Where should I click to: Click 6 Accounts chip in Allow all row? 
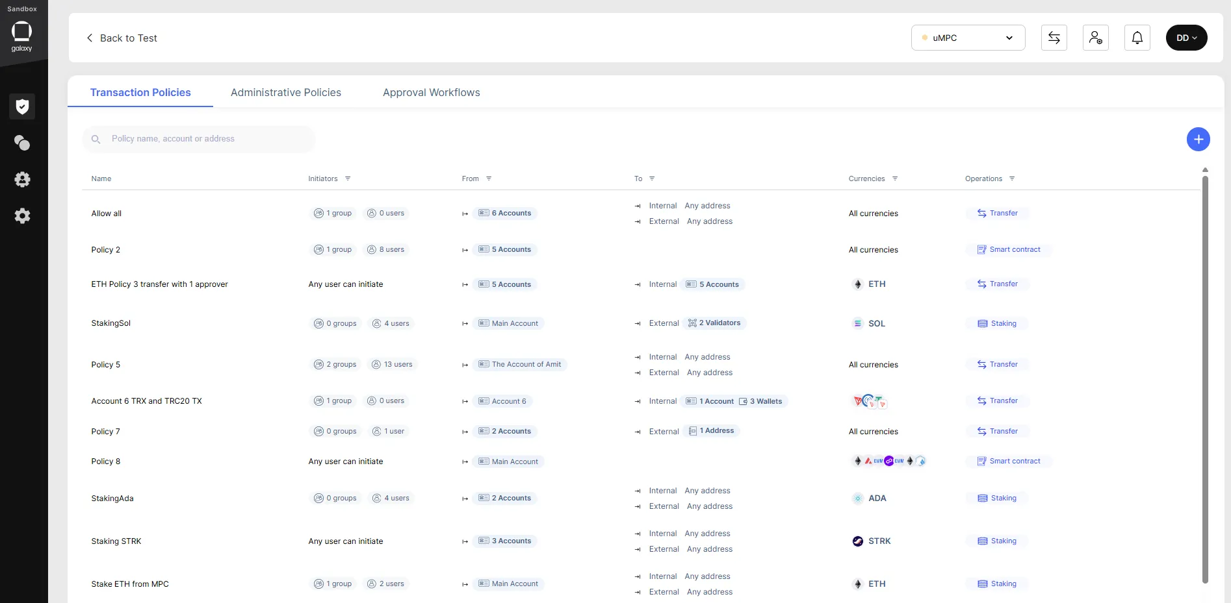(505, 213)
